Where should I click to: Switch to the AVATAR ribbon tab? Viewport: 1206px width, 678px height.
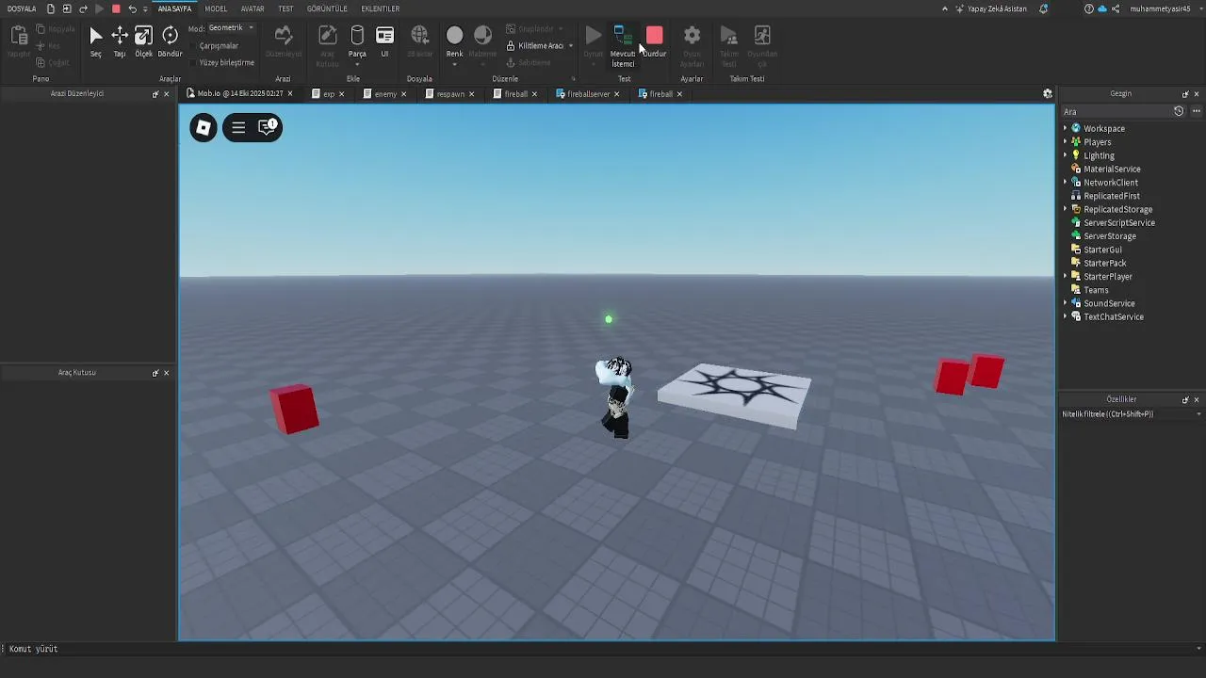pyautogui.click(x=253, y=8)
